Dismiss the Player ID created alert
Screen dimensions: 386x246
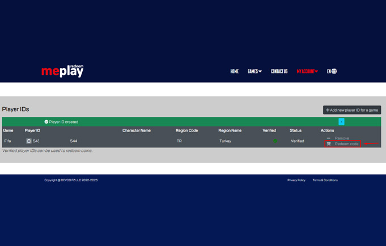pyautogui.click(x=341, y=122)
